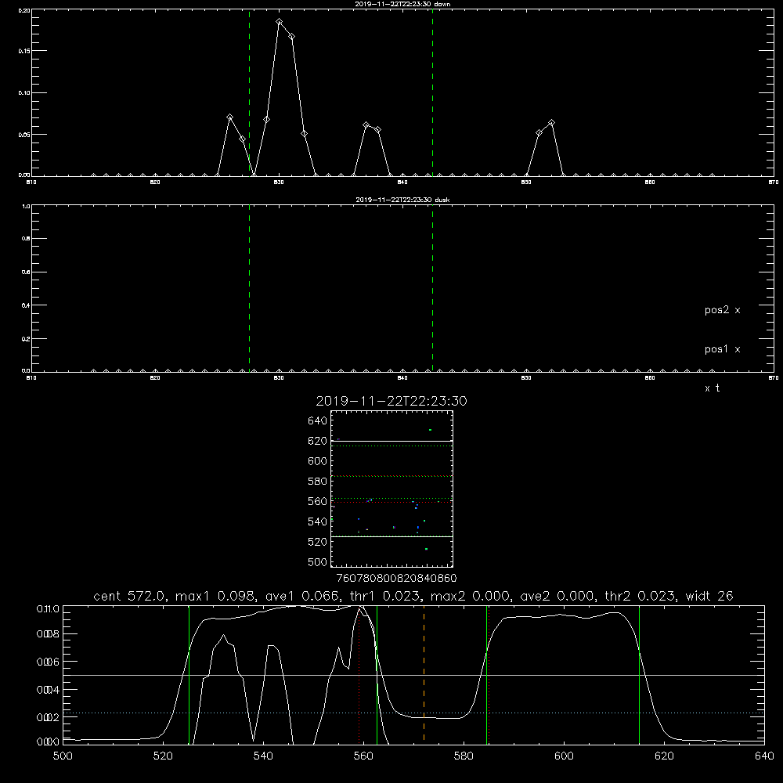Click the '0.2' y-axis label of dusk plot
Viewport: 783px width, 783px height.
26,339
